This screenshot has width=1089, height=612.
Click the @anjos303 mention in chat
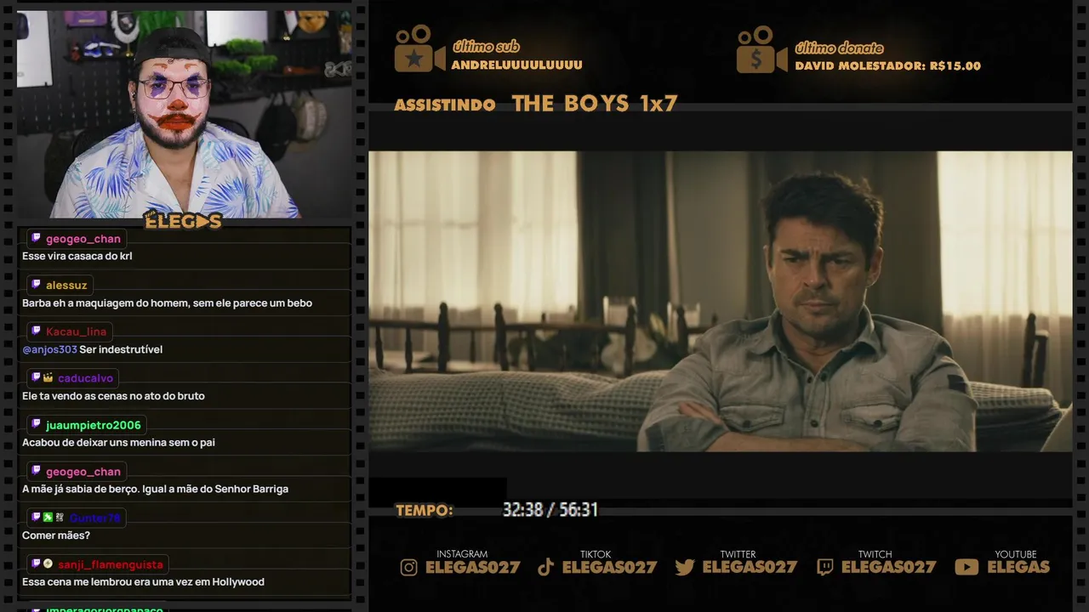point(49,349)
